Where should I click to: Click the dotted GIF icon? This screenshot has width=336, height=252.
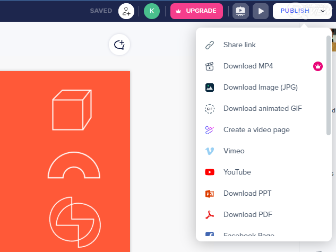tap(210, 109)
